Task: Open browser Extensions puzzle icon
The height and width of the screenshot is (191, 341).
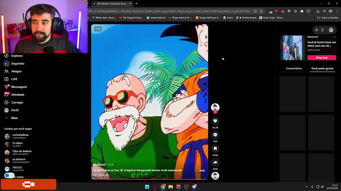Action: 308,11
